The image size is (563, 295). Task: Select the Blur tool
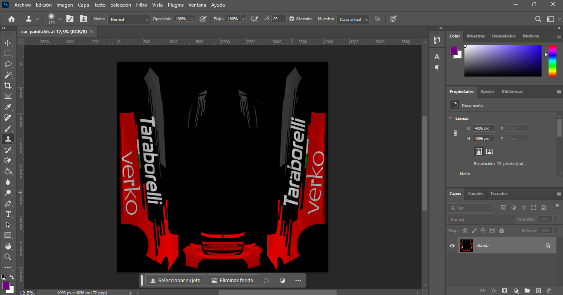(x=8, y=182)
